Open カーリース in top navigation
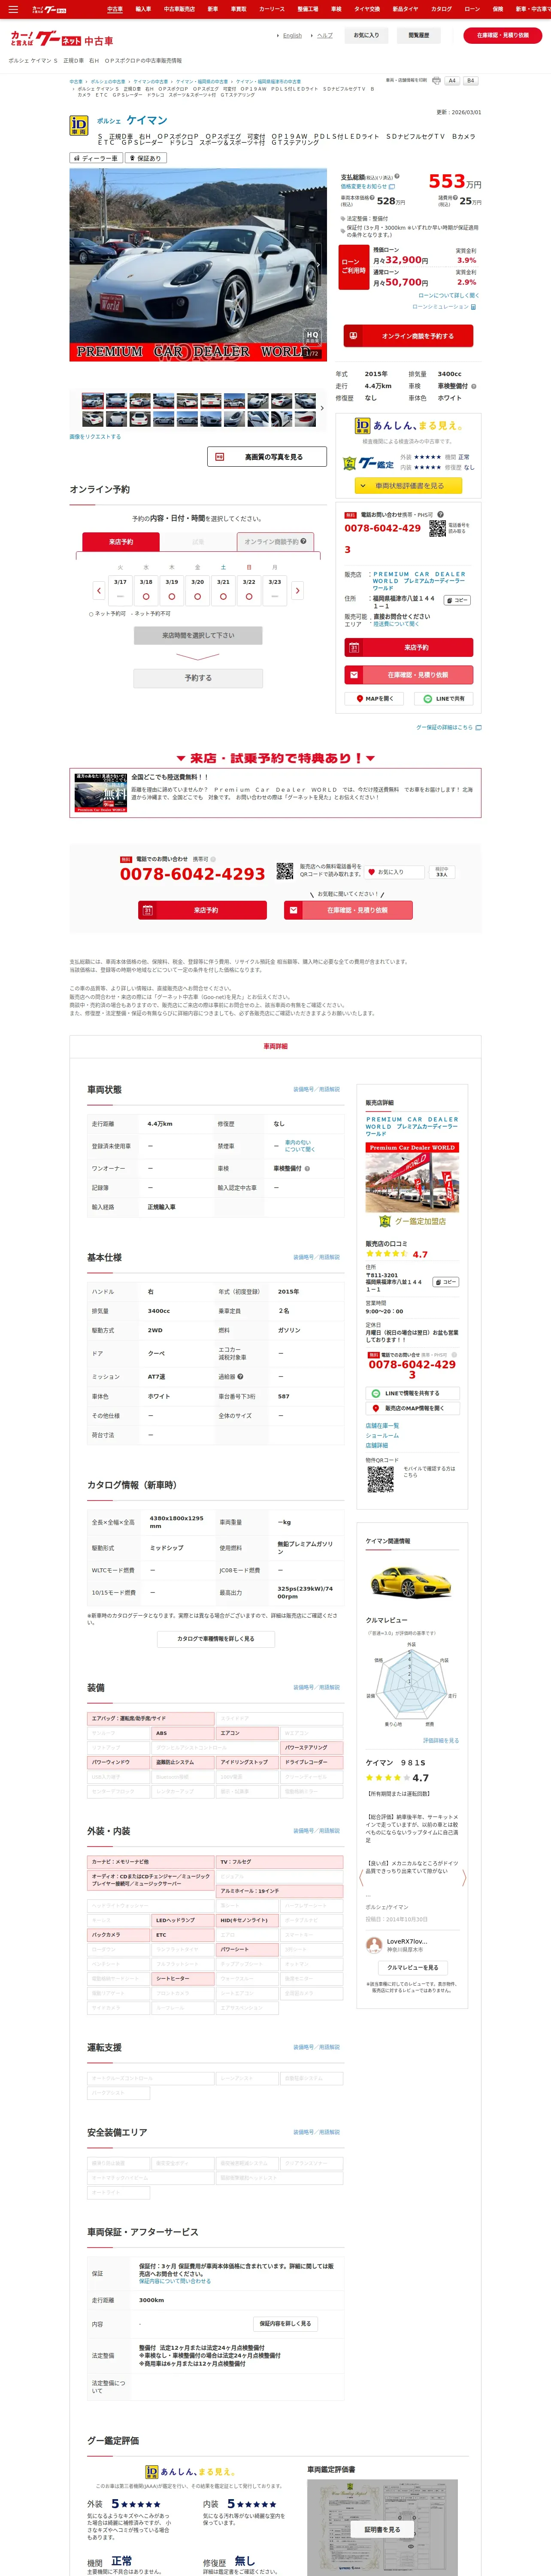 tap(272, 9)
